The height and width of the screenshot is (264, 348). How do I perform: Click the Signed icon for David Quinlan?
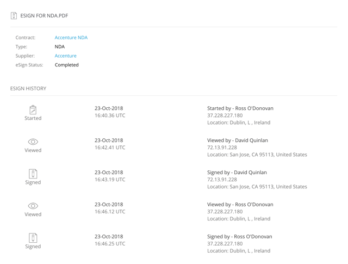33,174
